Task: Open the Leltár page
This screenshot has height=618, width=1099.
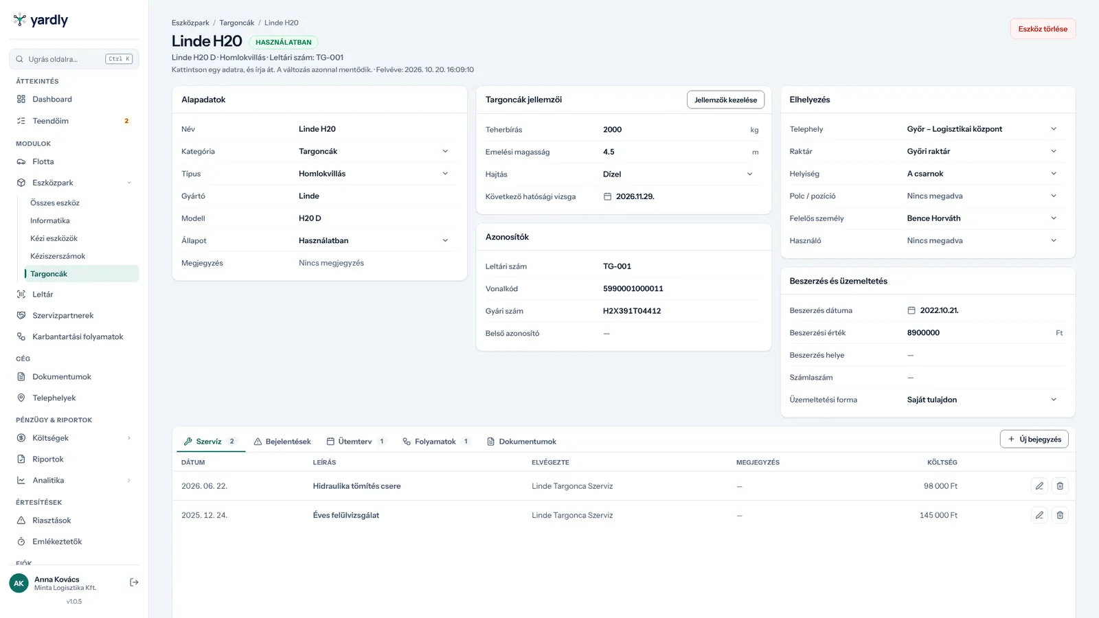Action: tap(74, 294)
